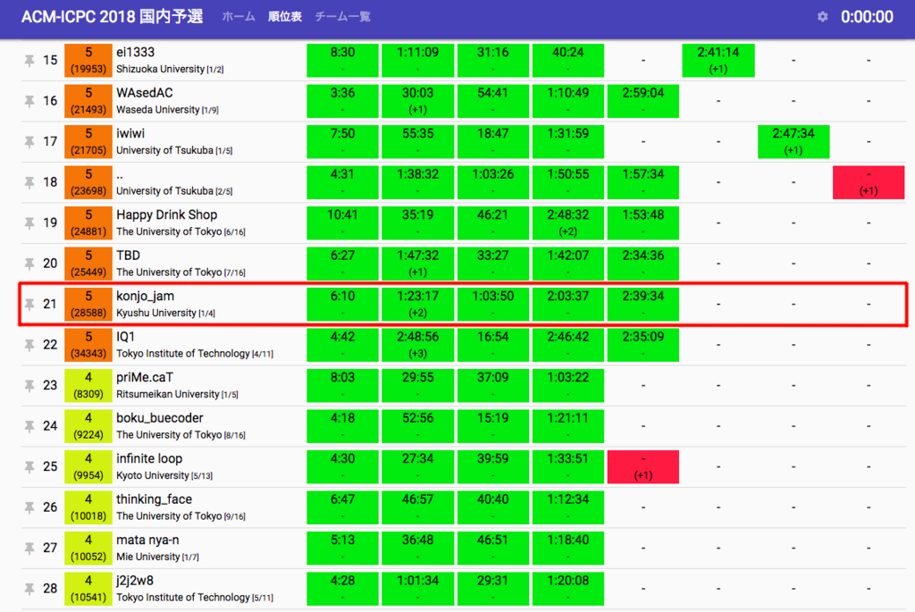
Task: Pin team thinking_face row
Action: (x=29, y=507)
